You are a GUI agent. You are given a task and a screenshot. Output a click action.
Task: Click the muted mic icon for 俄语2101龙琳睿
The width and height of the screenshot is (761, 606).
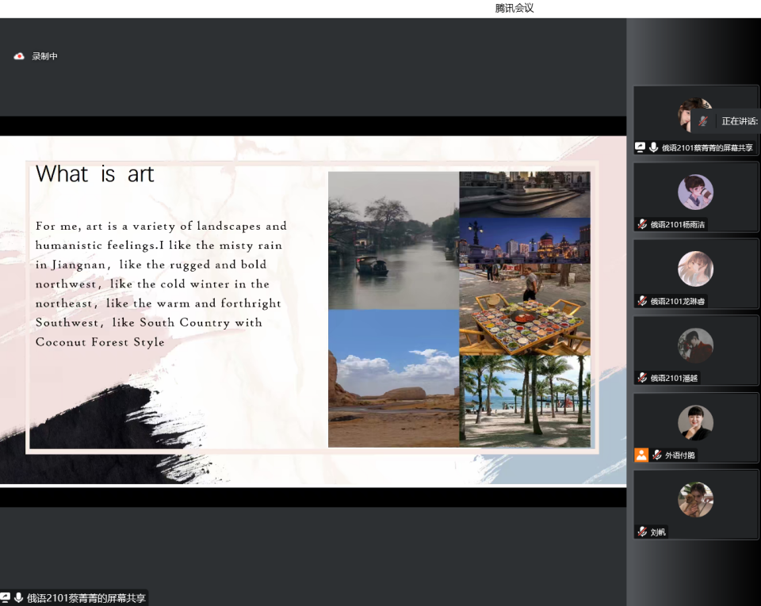coord(642,301)
